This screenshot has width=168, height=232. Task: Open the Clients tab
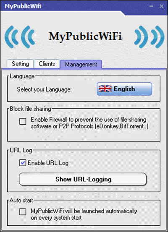click(x=47, y=64)
